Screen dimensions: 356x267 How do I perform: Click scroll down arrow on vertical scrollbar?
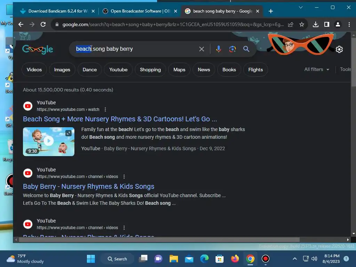point(354,233)
